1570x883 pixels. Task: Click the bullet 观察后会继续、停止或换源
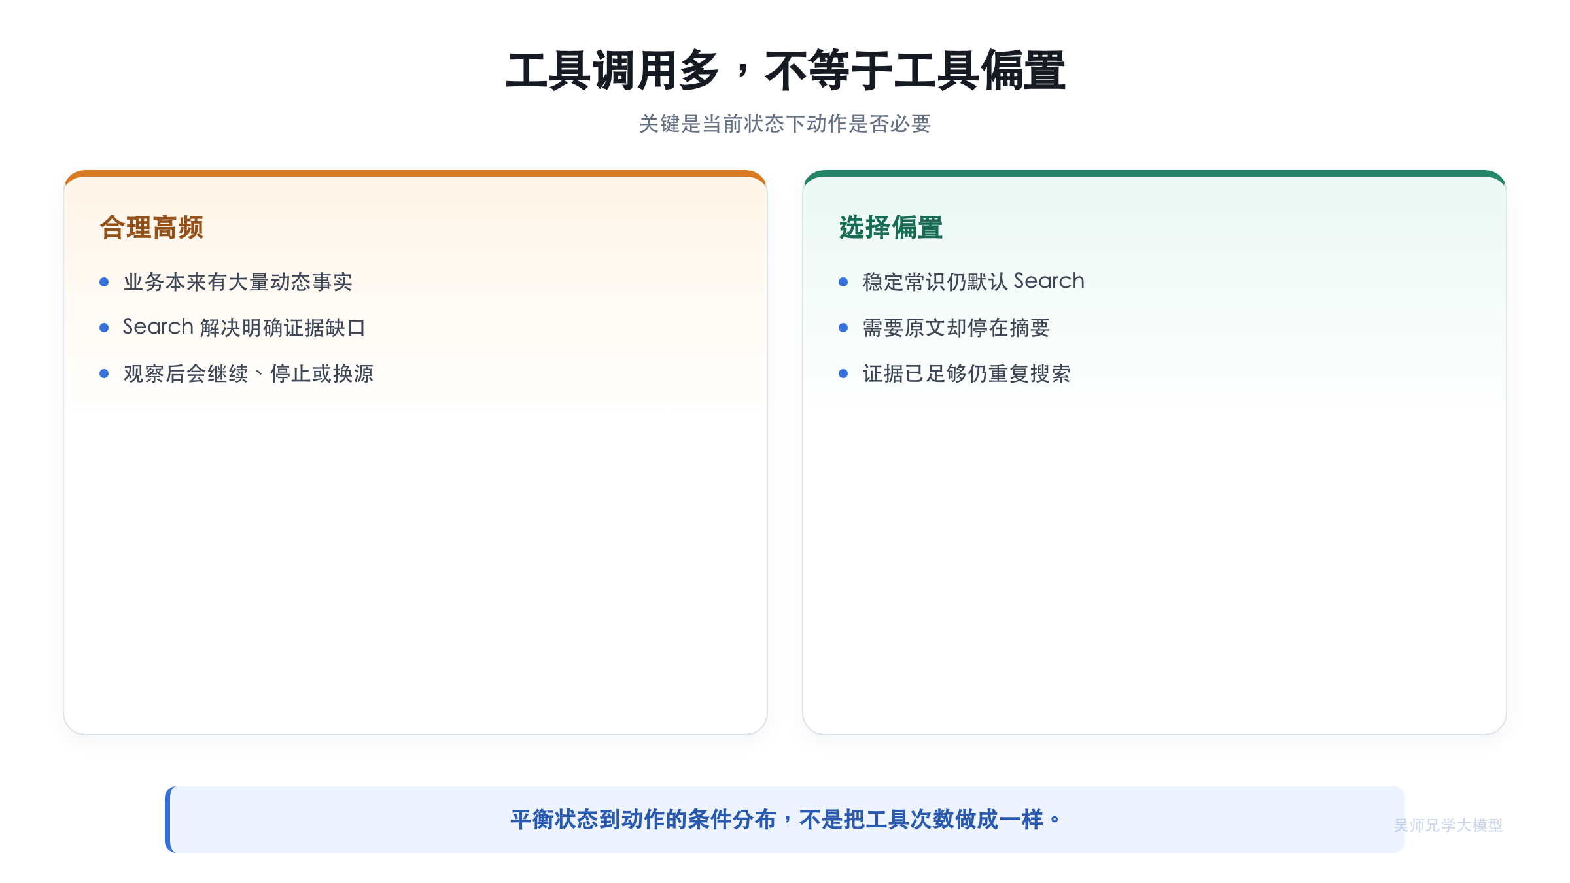click(x=249, y=373)
